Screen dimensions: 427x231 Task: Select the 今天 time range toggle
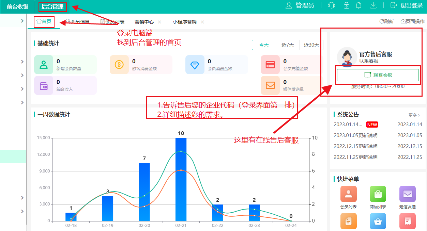tap(264, 45)
